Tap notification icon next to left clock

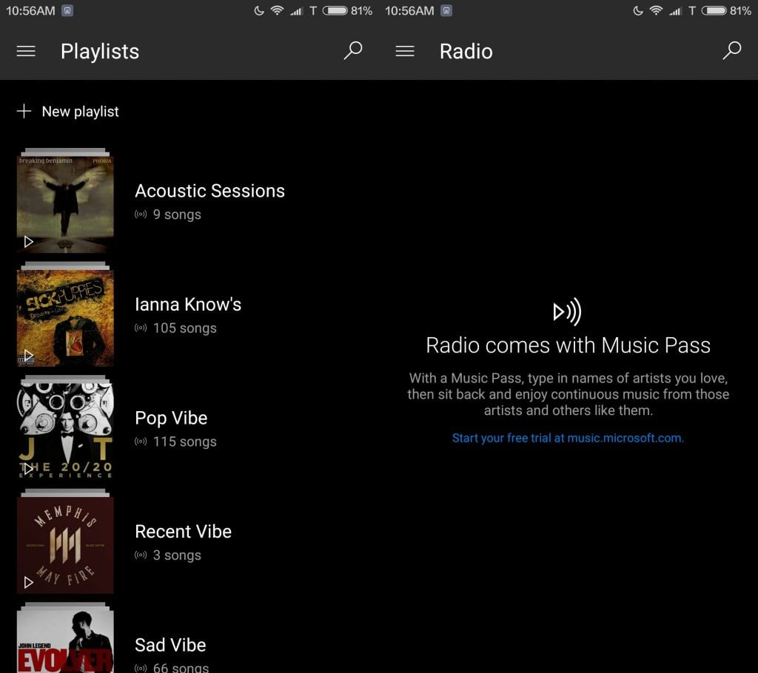pyautogui.click(x=67, y=10)
